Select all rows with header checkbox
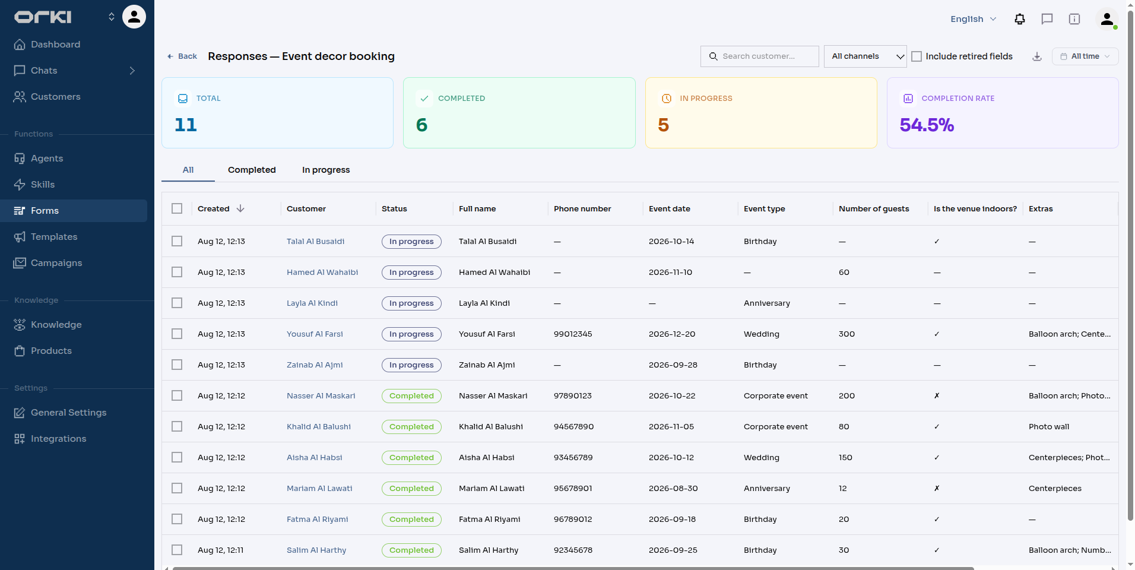 click(x=177, y=208)
